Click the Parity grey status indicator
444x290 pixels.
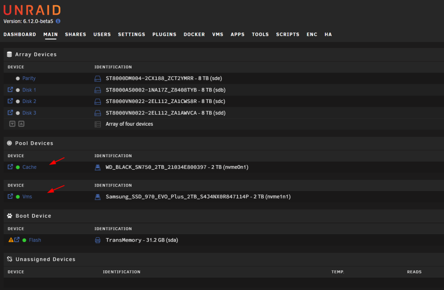pyautogui.click(x=18, y=79)
